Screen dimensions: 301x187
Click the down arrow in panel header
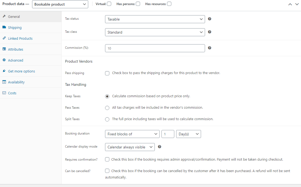[297, 4]
